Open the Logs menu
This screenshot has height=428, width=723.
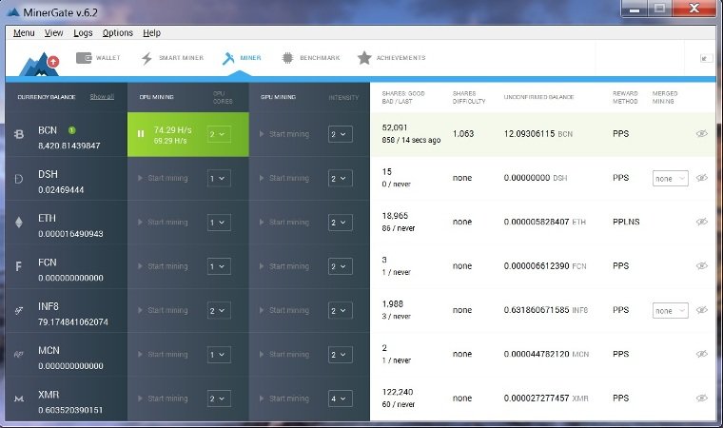tap(83, 32)
